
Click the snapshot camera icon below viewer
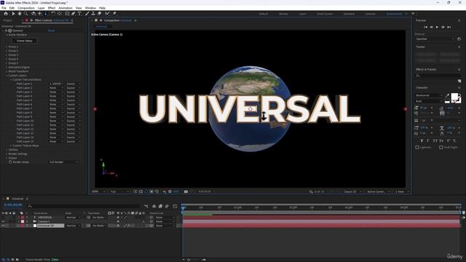click(186, 191)
